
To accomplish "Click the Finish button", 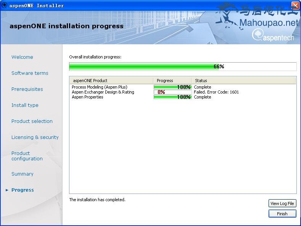I will (x=282, y=214).
